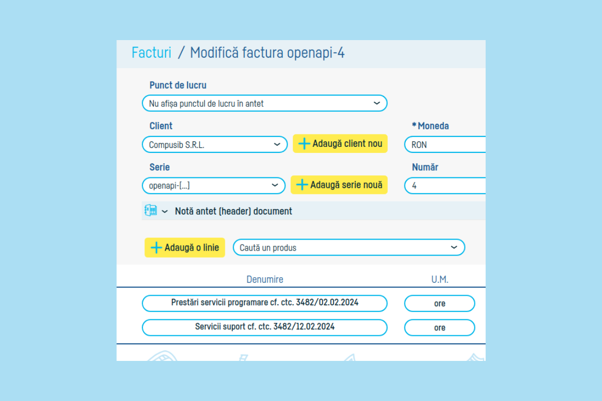Click the Moneda field containing RON
This screenshot has width=602, height=401.
(444, 145)
